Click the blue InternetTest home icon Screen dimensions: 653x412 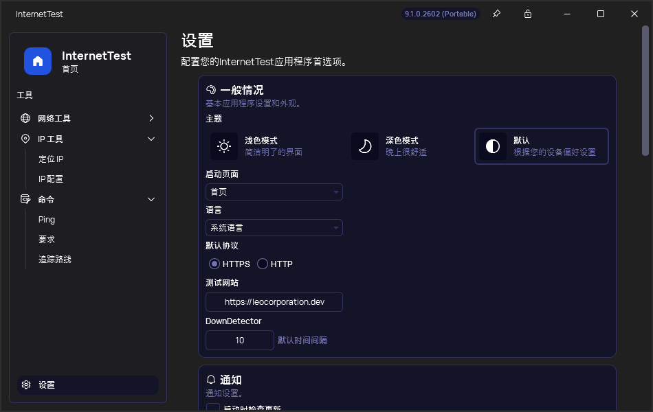[x=38, y=61]
